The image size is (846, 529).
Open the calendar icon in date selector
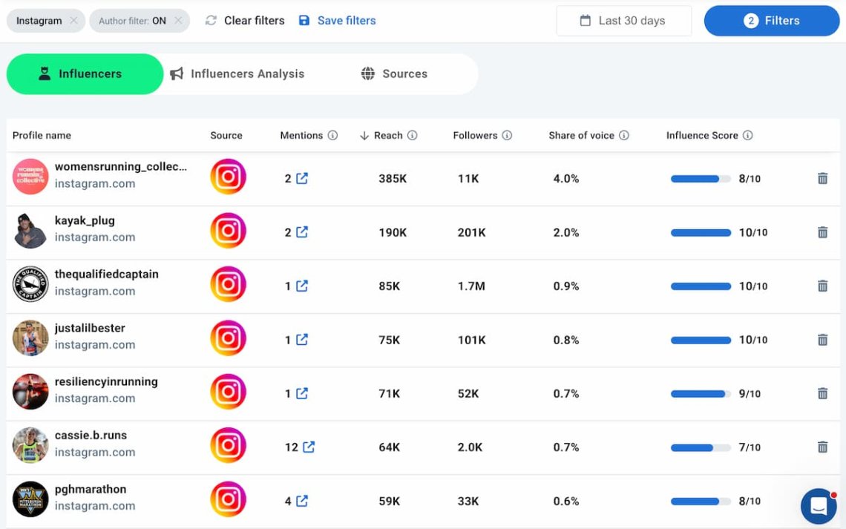[x=584, y=20]
